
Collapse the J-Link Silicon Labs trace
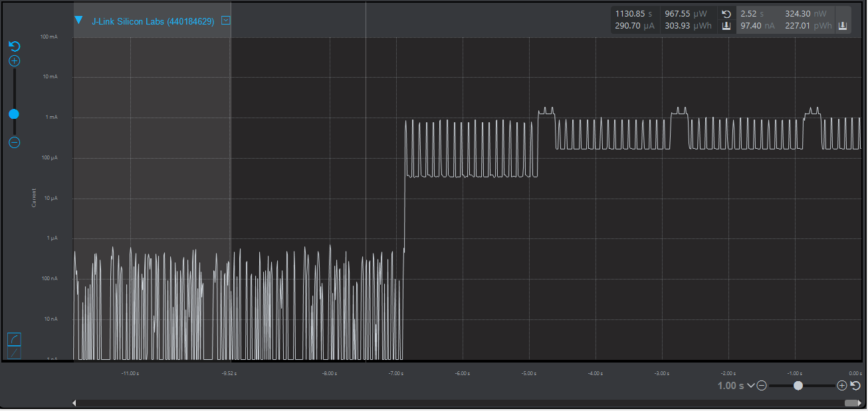click(x=78, y=19)
